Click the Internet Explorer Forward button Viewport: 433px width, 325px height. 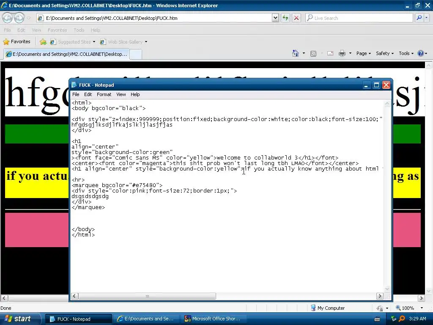click(x=19, y=18)
